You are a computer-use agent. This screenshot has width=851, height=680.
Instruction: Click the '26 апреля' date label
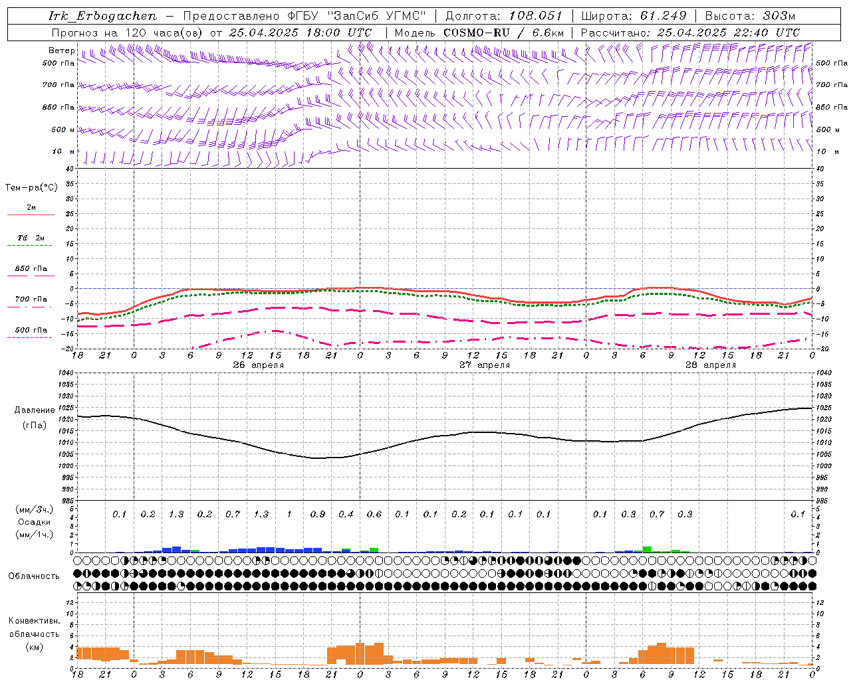tap(258, 365)
